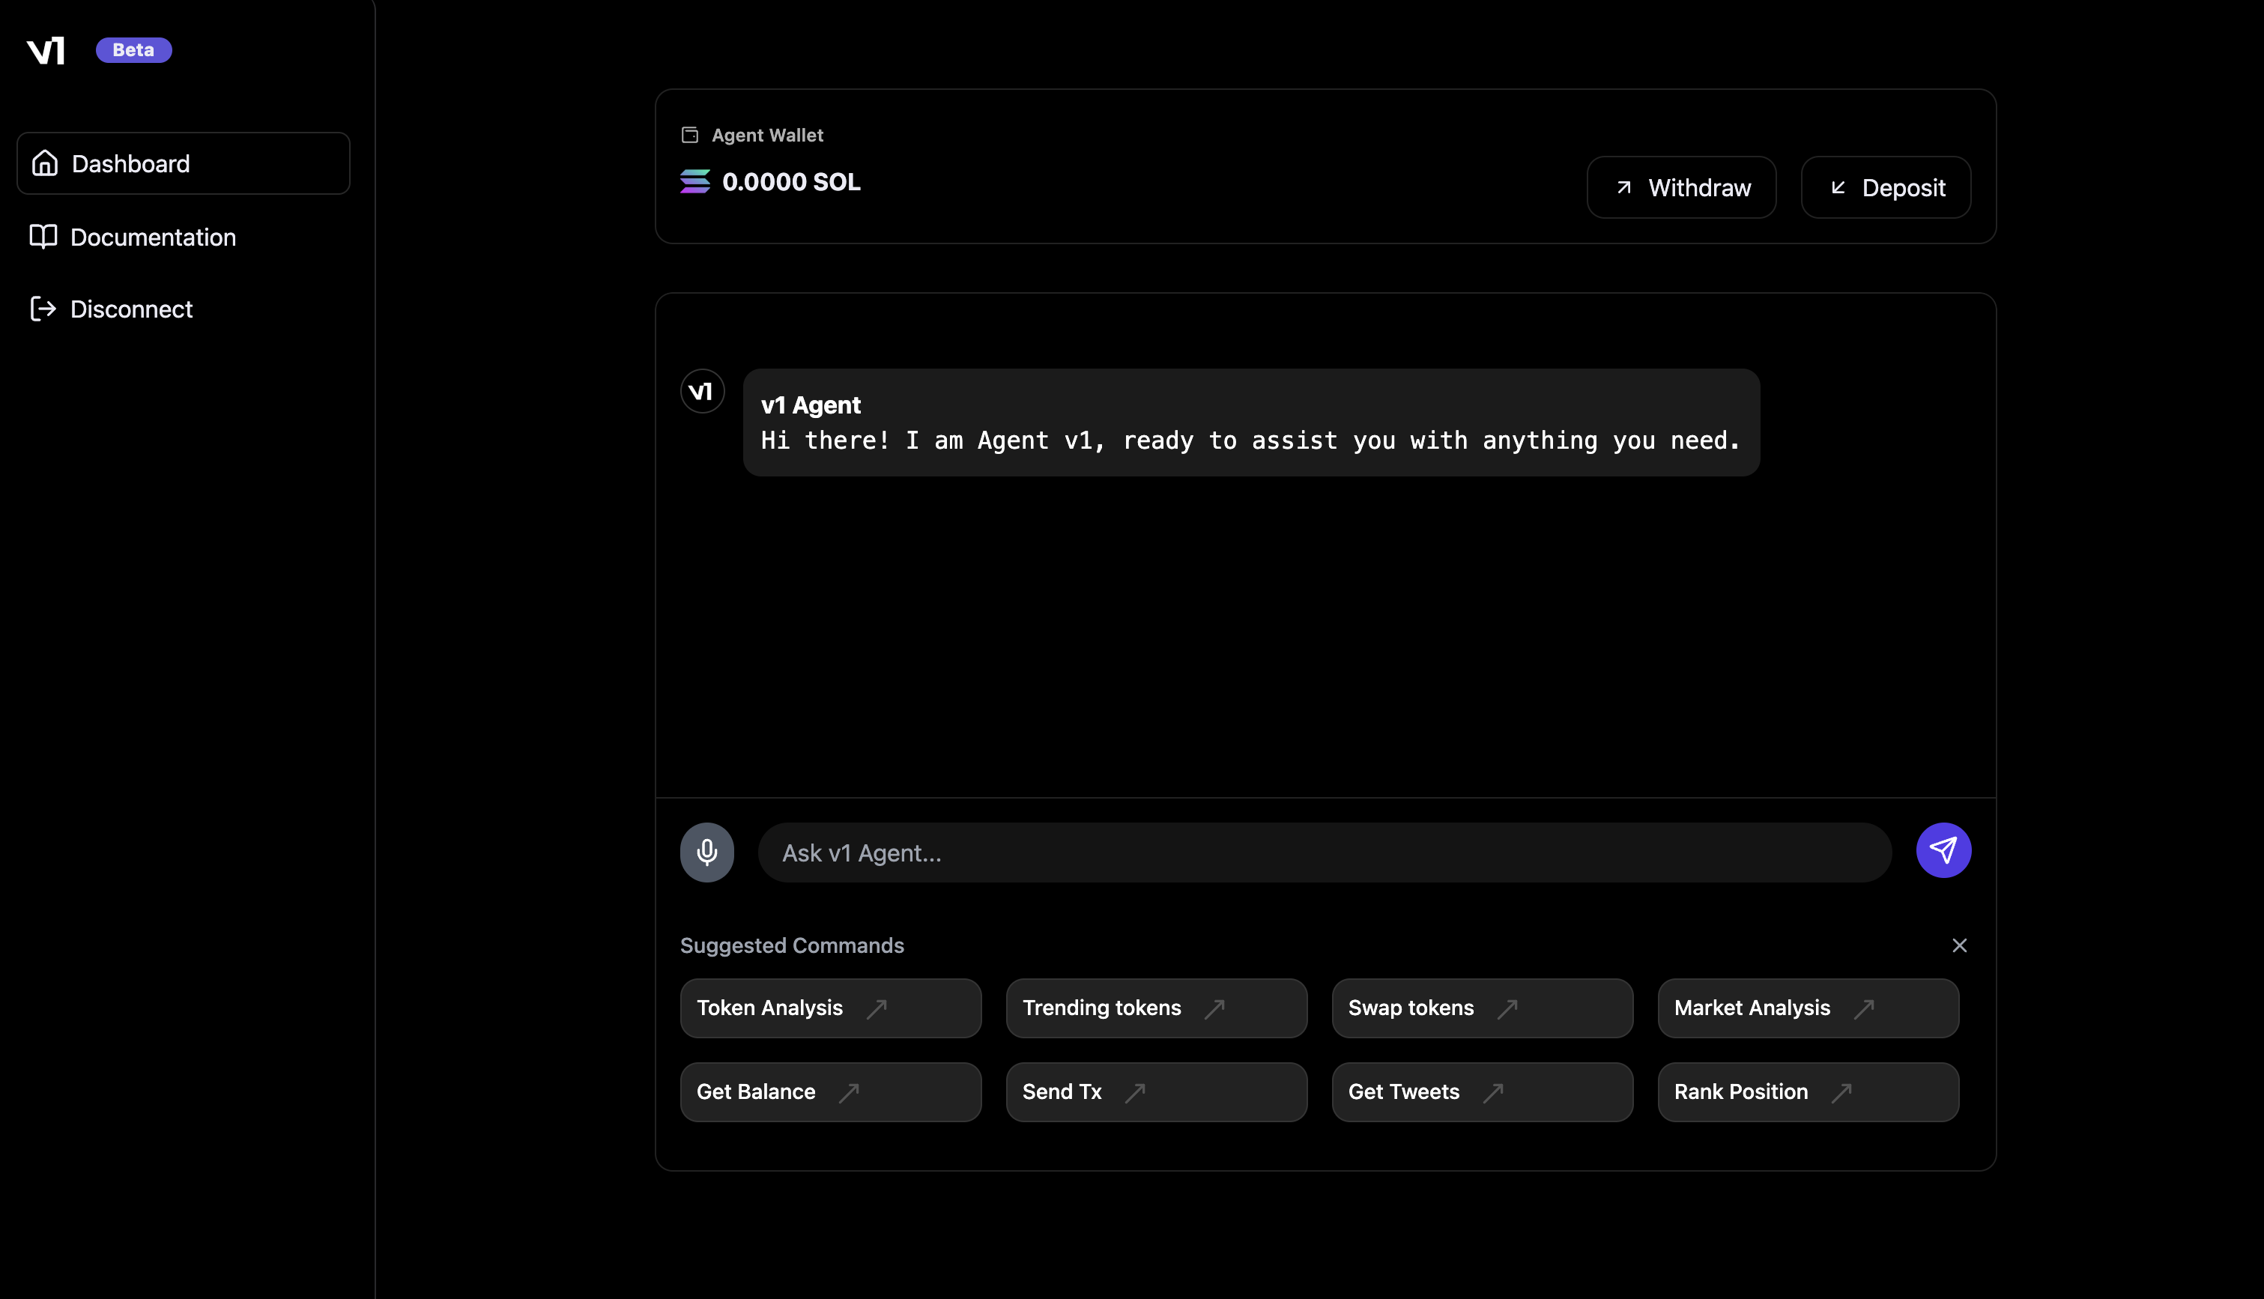Click the Deposit button
The image size is (2264, 1299).
click(x=1886, y=187)
